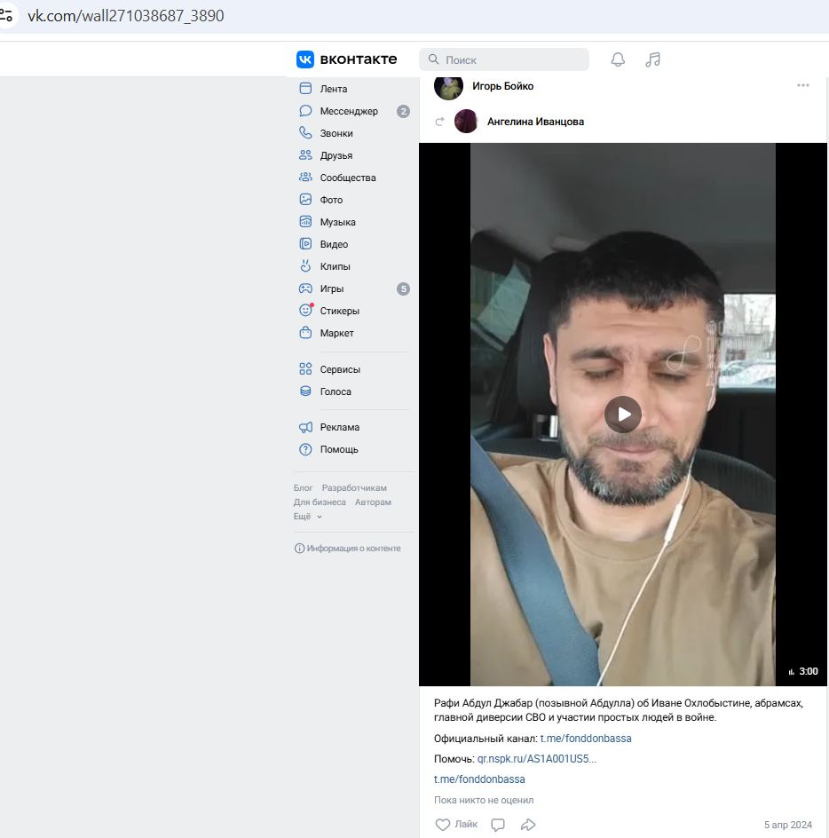
Task: Open notifications bell icon
Action: click(x=618, y=59)
